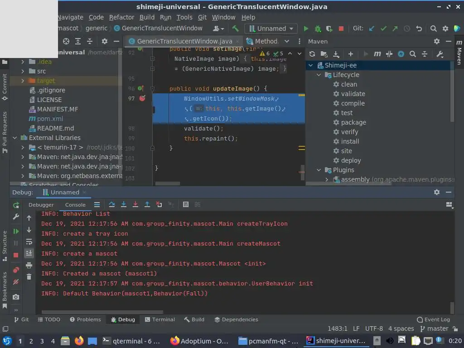Click Step Over in the debug toolbar
This screenshot has height=348, width=464.
click(x=111, y=204)
